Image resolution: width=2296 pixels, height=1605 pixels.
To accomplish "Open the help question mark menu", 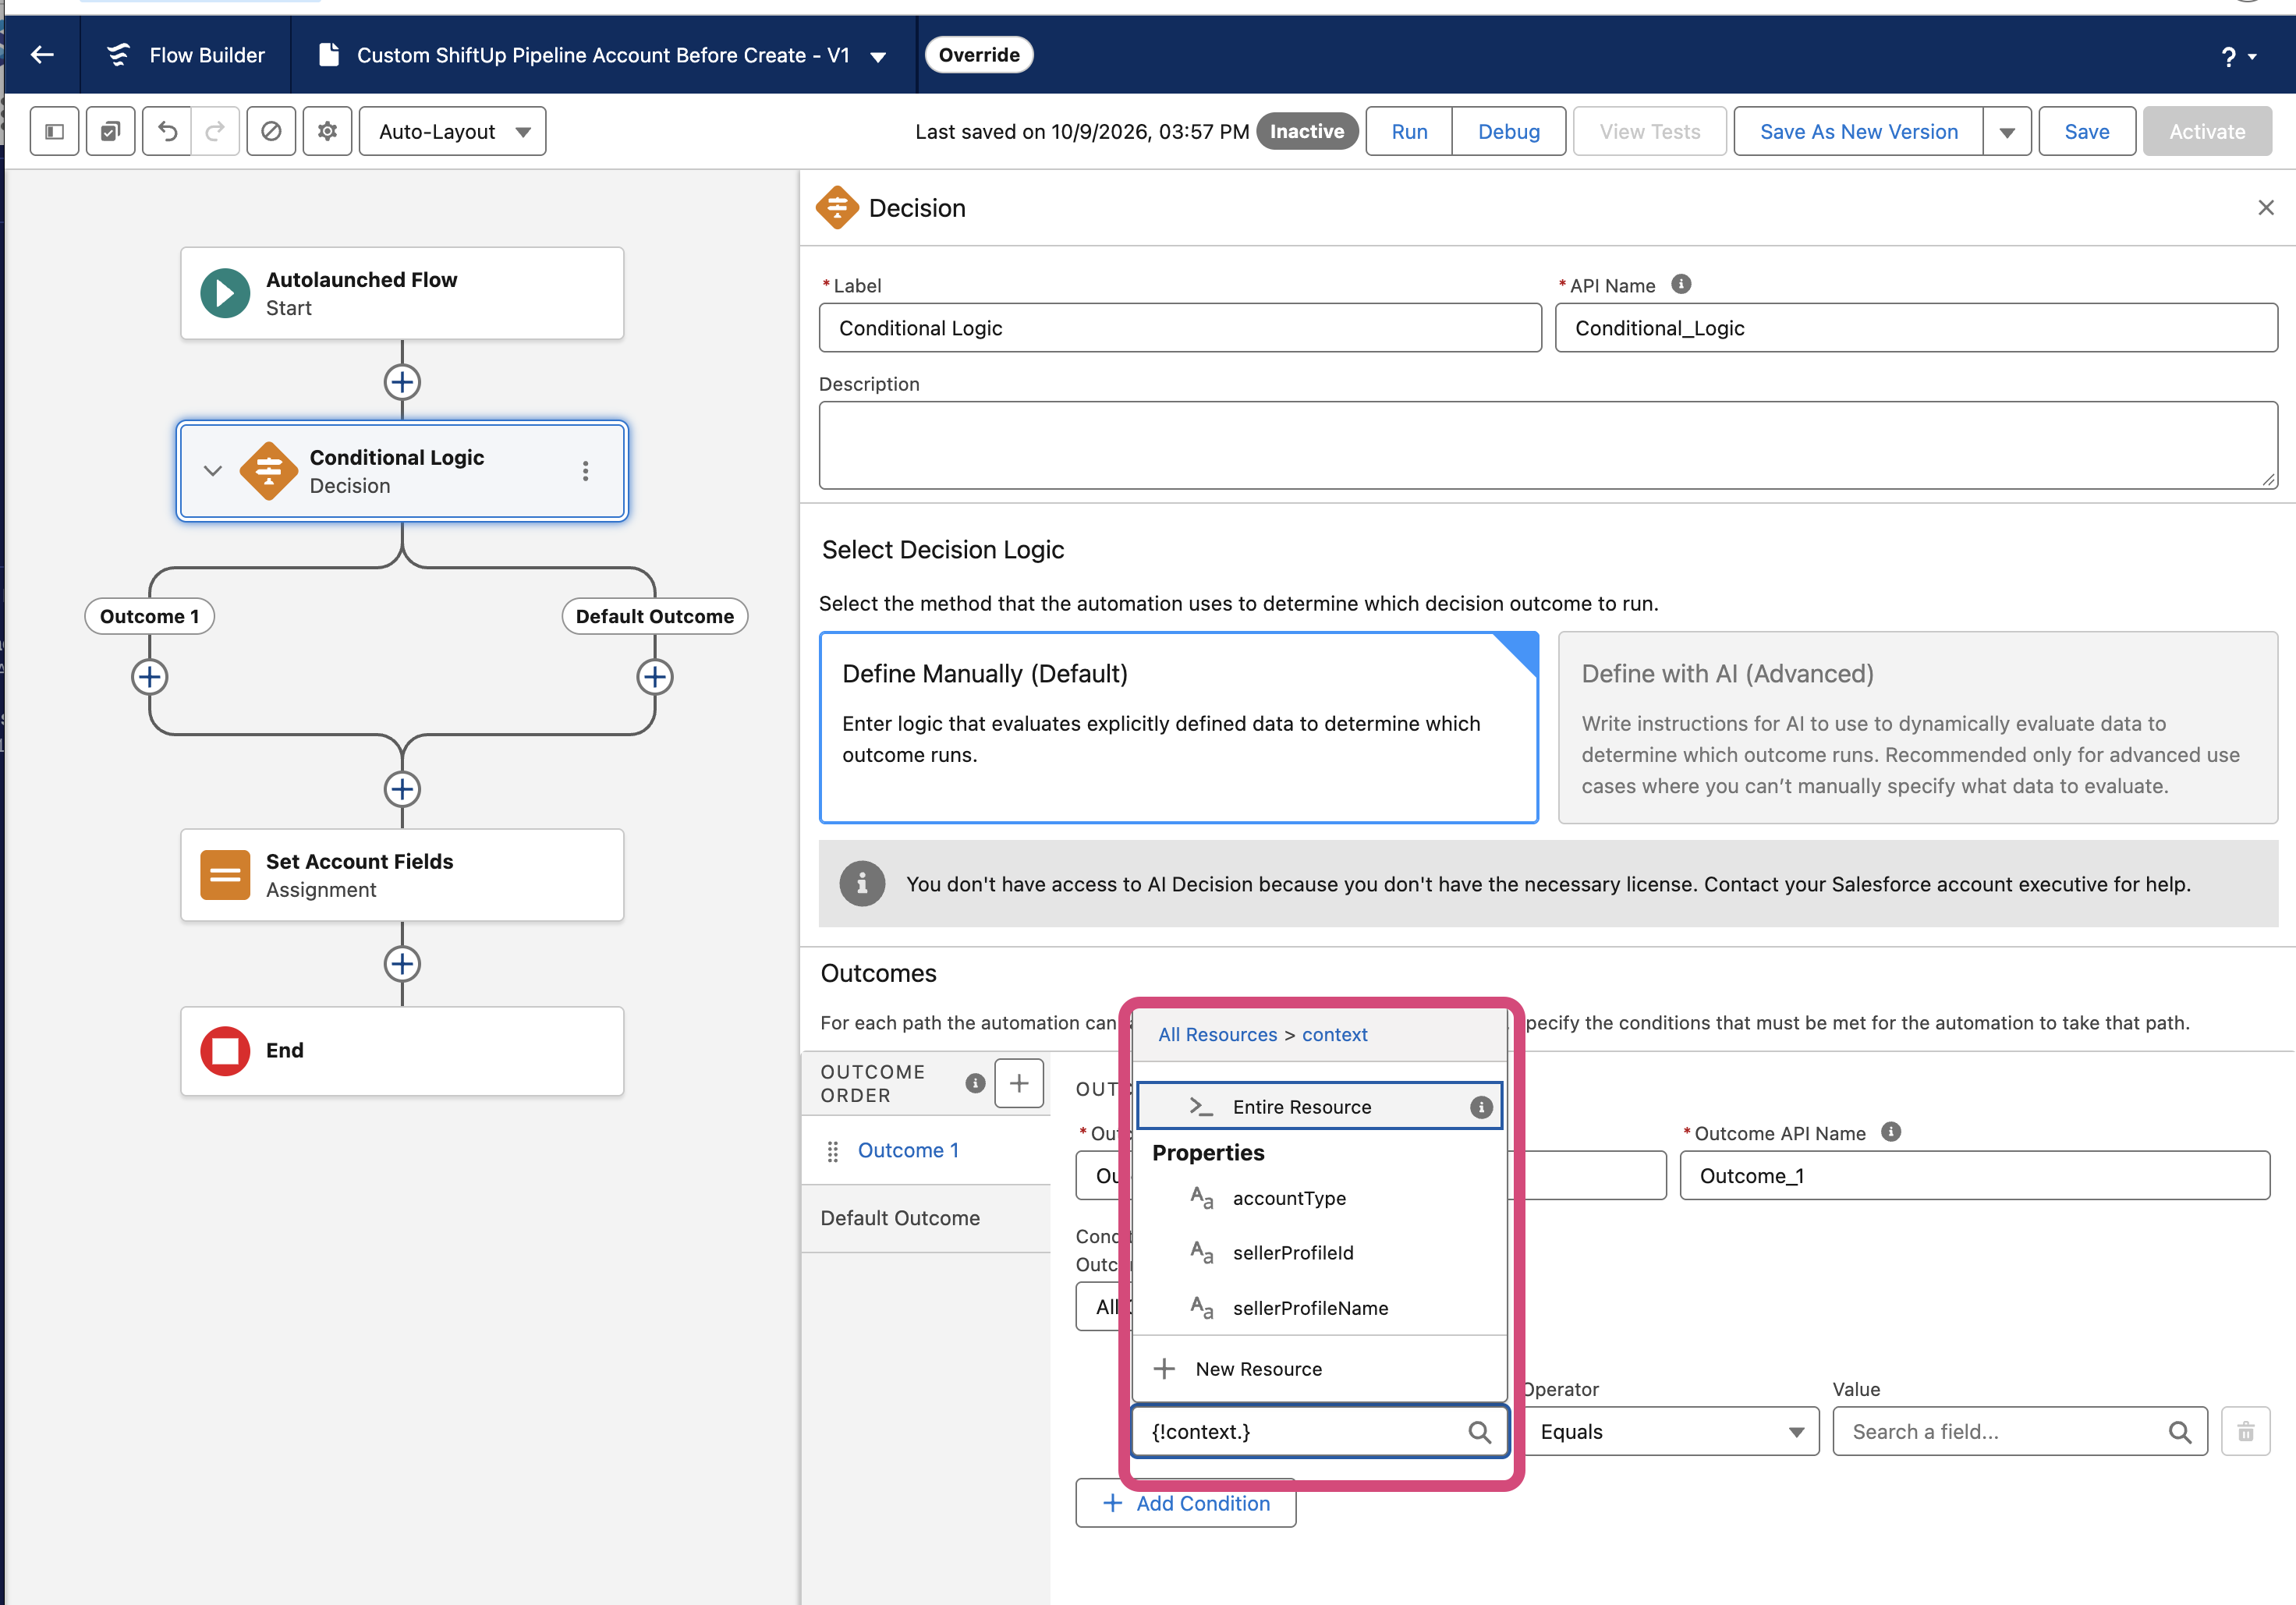I will tap(2238, 57).
